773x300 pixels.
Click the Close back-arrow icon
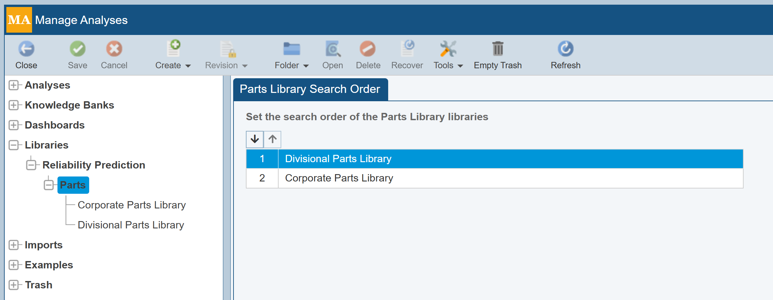pos(26,49)
